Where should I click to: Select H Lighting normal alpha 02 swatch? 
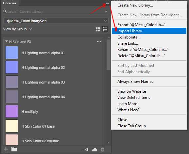[12, 67]
